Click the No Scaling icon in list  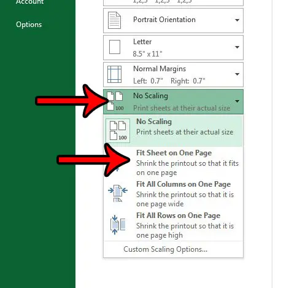pyautogui.click(x=118, y=131)
